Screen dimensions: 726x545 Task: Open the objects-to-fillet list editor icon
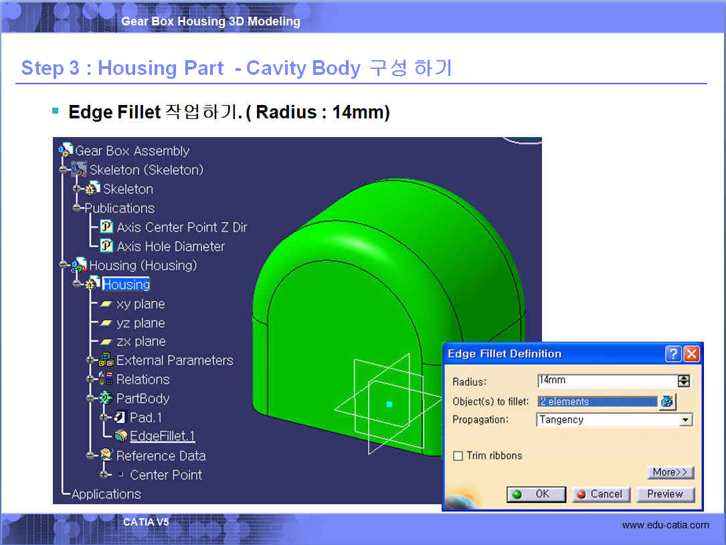667,401
